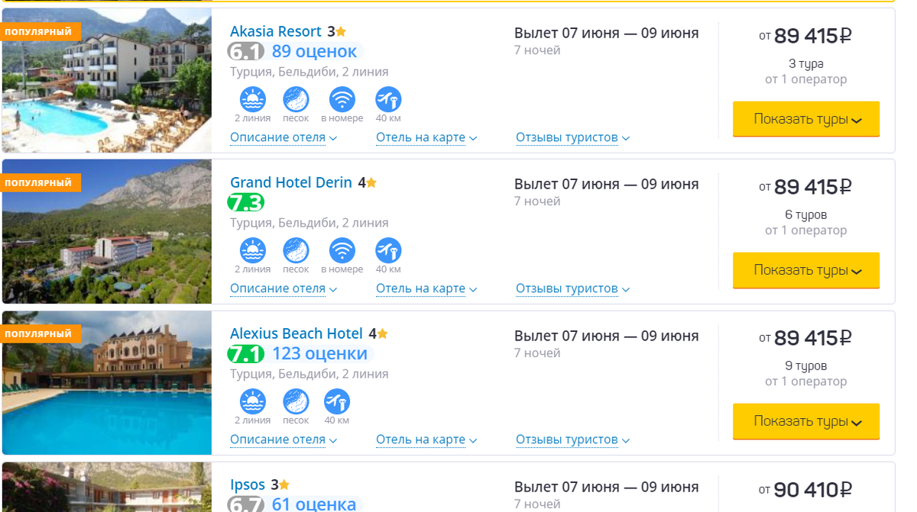The width and height of the screenshot is (917, 512).
Task: Open Grand Hotel Derin mountain photo thumbnail
Action: coord(107,231)
